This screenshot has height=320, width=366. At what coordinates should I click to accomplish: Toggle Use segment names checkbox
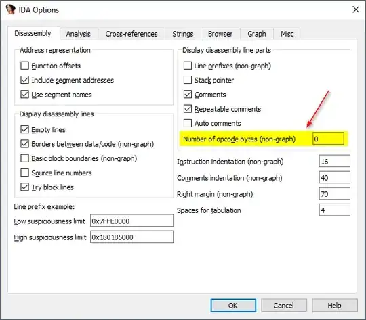tap(25, 95)
